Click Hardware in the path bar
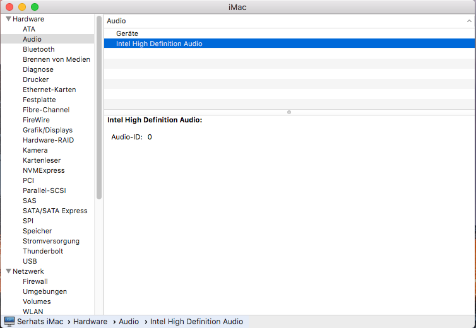476x328 pixels. tap(90, 322)
